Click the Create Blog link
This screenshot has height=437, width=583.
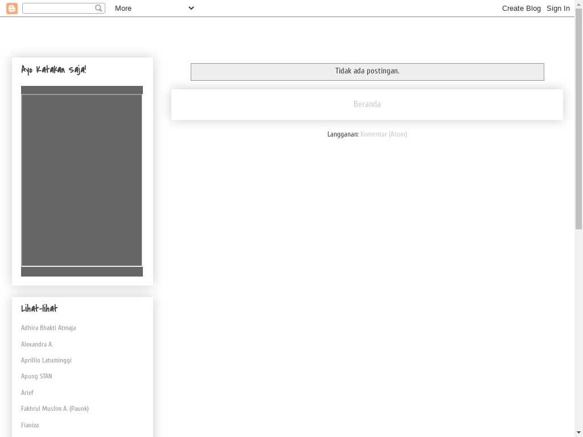[521, 9]
